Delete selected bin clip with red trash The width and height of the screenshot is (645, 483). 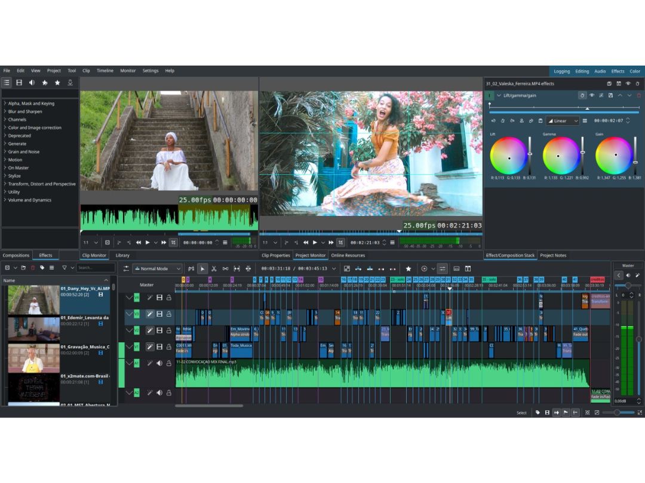pyautogui.click(x=33, y=268)
